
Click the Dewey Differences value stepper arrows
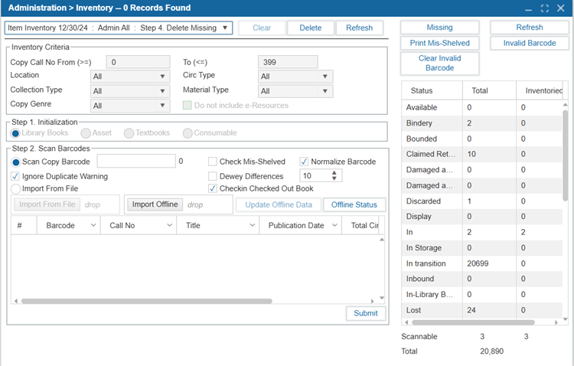(334, 175)
